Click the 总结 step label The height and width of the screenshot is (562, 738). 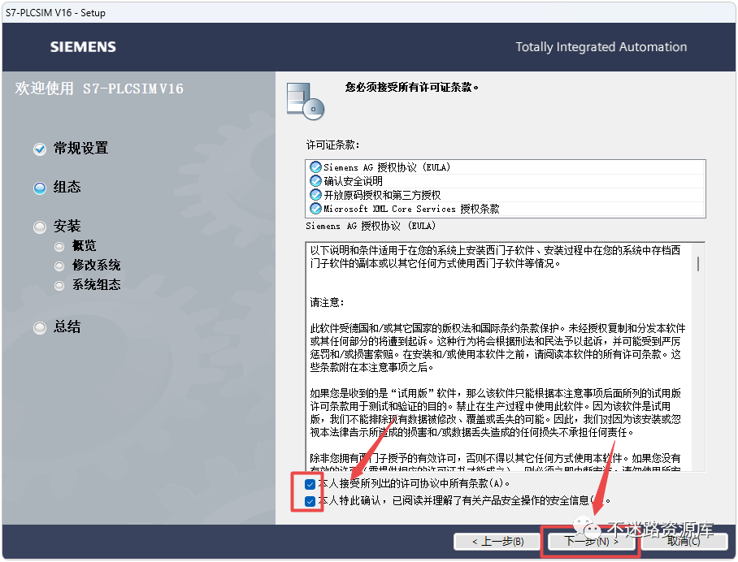(x=67, y=326)
